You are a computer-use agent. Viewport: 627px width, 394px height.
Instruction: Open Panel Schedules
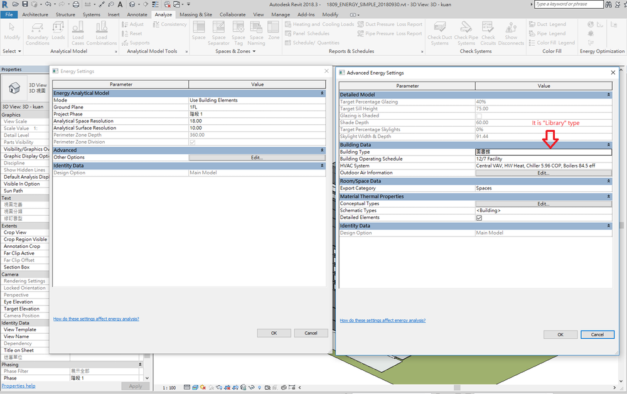[307, 34]
